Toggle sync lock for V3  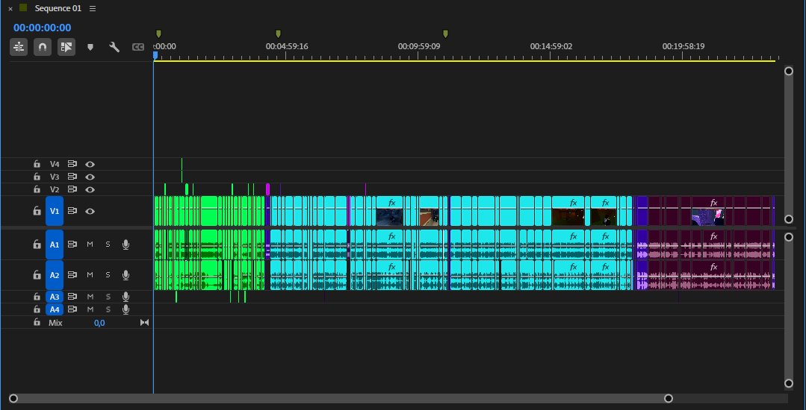point(72,177)
